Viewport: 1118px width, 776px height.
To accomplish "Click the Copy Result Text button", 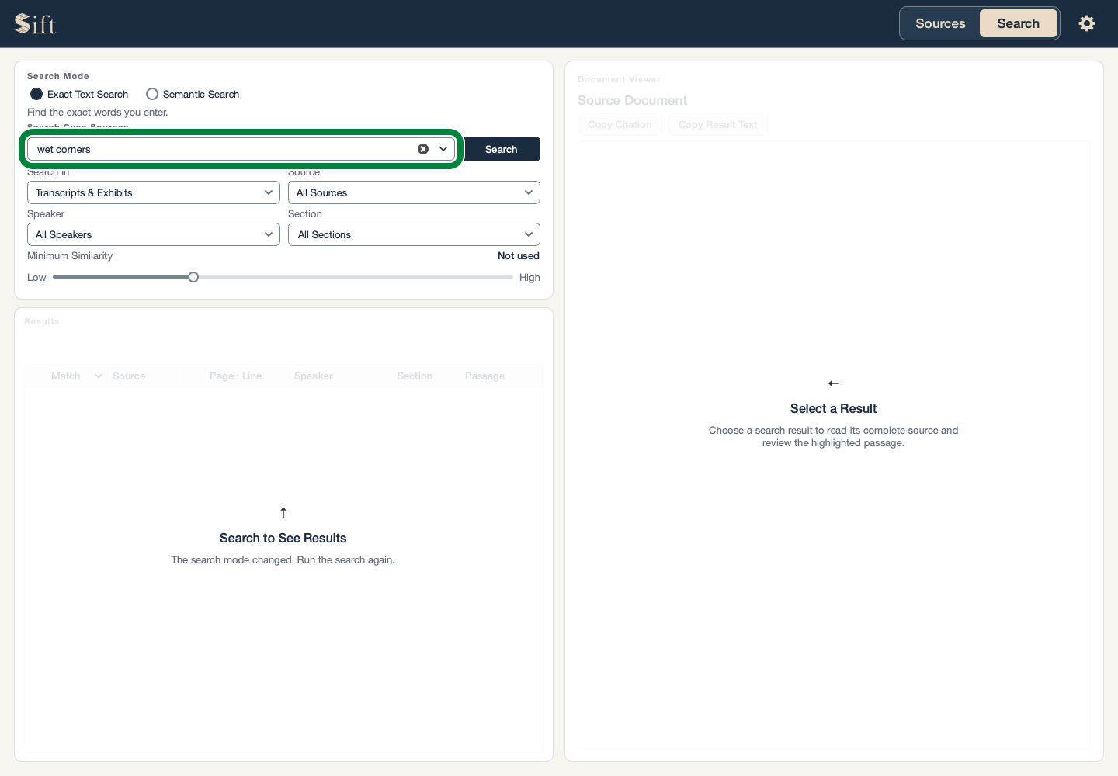I will (717, 124).
